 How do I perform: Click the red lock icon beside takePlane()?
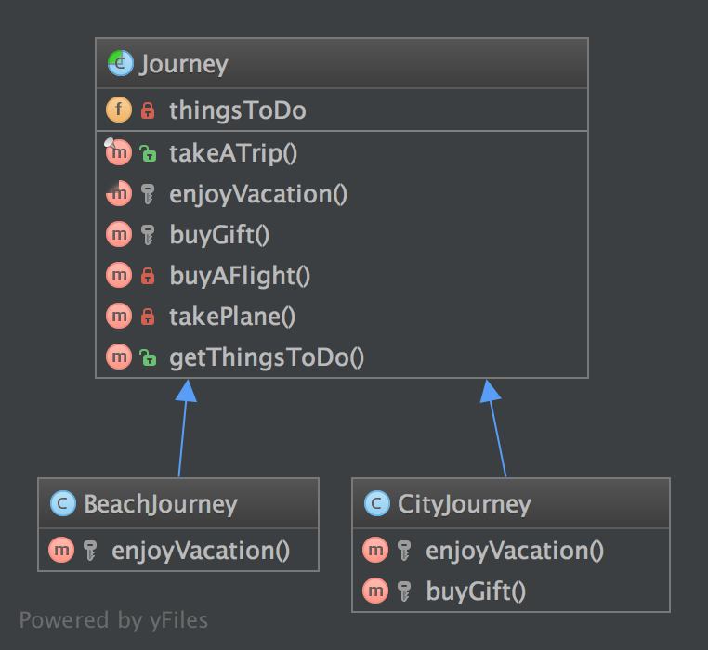tap(147, 317)
